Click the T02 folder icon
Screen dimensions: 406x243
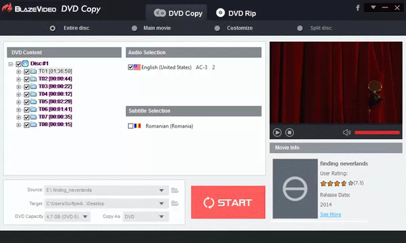[x=33, y=79]
